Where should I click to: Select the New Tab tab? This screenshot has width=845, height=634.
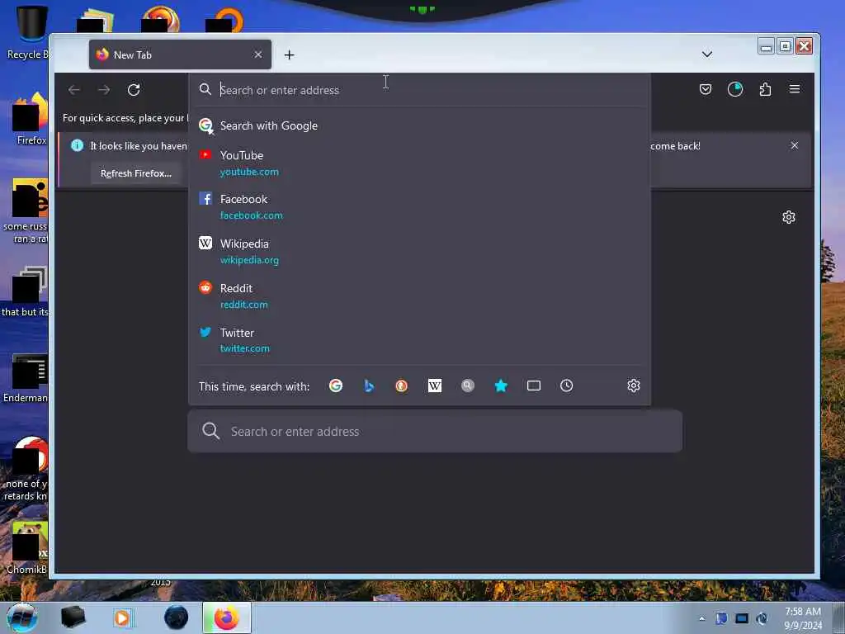[x=180, y=54]
